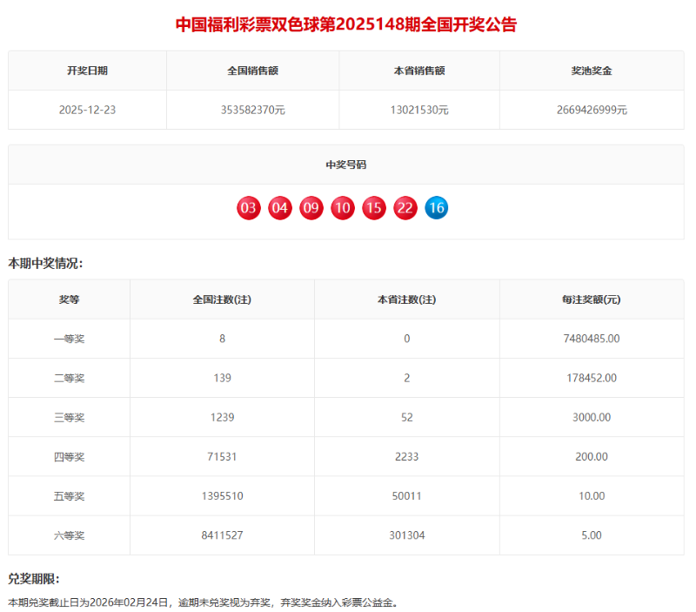Click the 二等奖 row label
This screenshot has width=696, height=612.
[x=70, y=379]
